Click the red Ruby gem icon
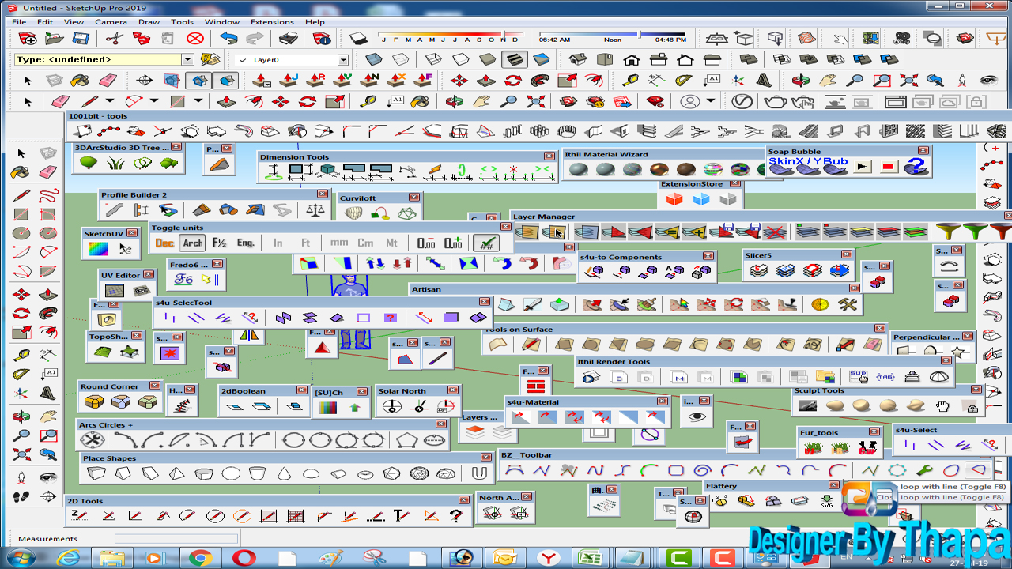The width and height of the screenshot is (1012, 569). pyautogui.click(x=655, y=101)
